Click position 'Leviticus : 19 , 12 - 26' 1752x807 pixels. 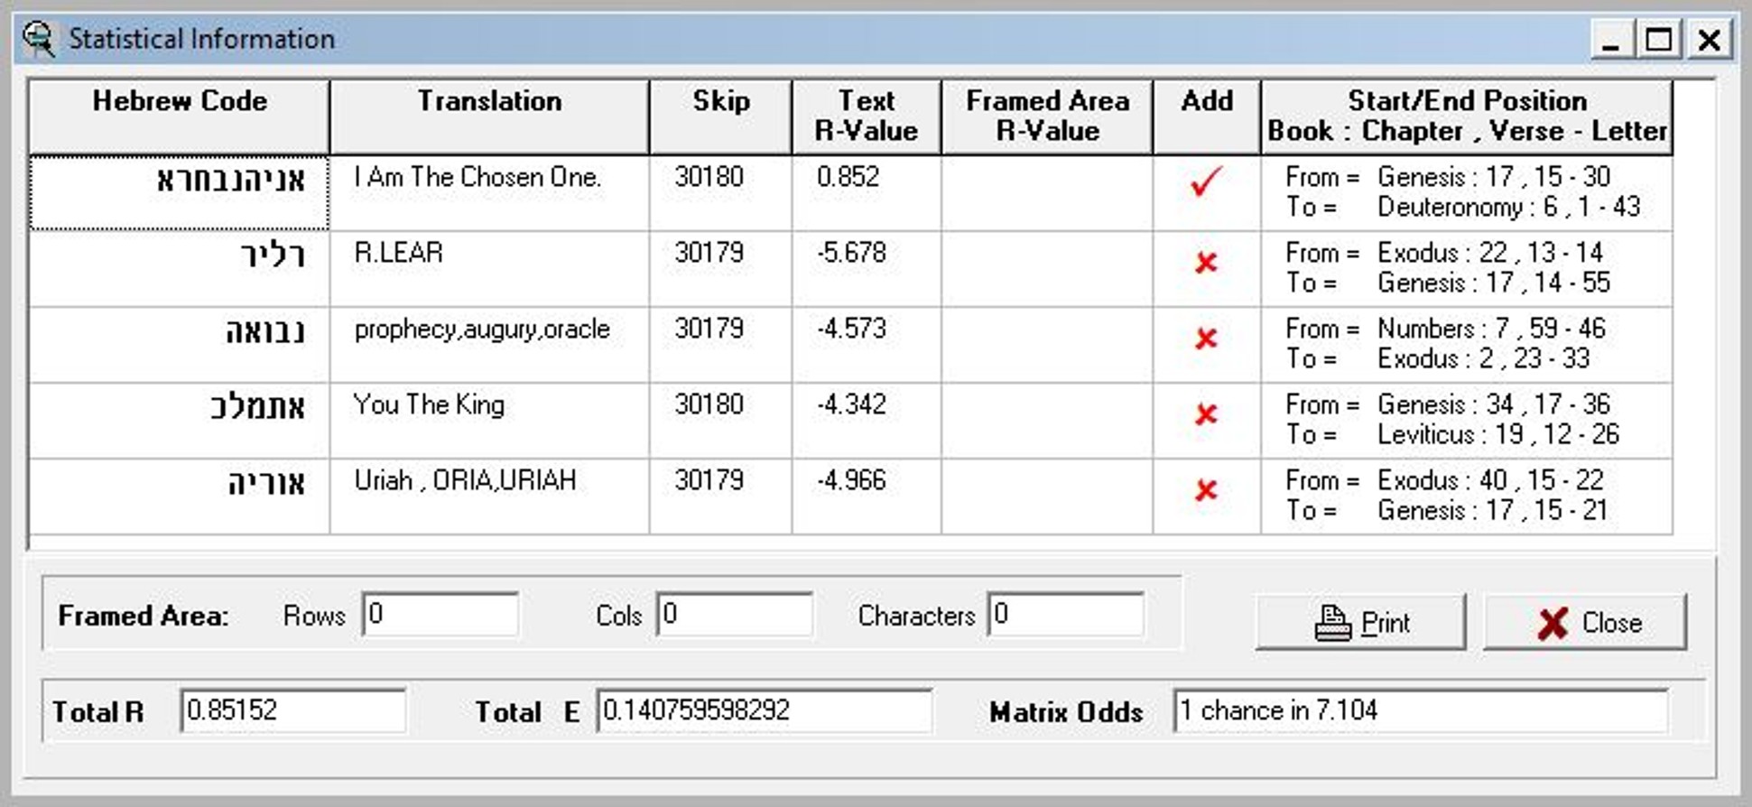click(x=1498, y=435)
